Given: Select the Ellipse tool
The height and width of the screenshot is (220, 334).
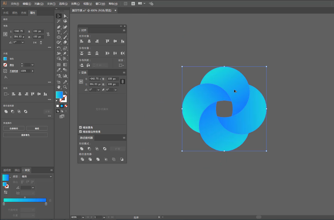Looking at the screenshot, I should click(x=59, y=37).
